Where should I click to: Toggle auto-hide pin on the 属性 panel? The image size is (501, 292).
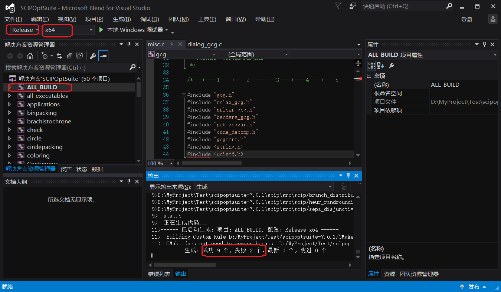tap(485, 44)
